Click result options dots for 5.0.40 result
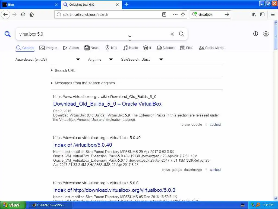The image size is (278, 209). [x=206, y=170]
